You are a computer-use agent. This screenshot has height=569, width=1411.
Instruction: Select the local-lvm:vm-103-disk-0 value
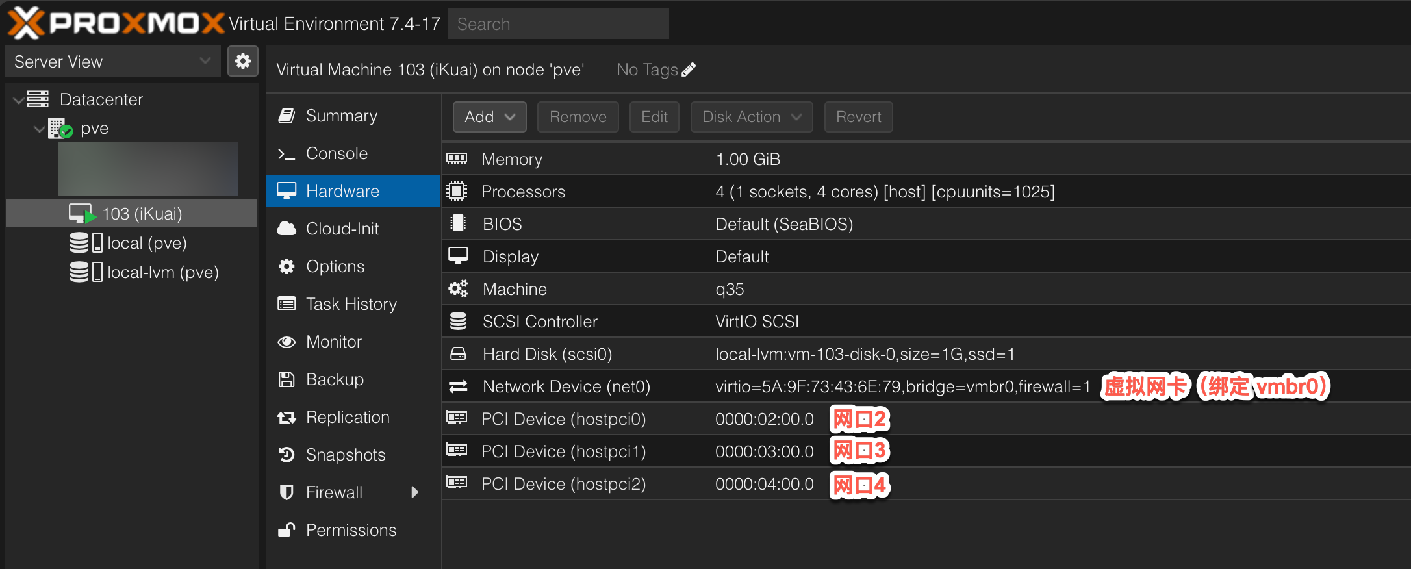(x=865, y=354)
